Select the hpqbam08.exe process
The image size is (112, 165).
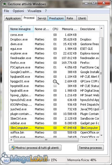pyautogui.click(x=54, y=77)
